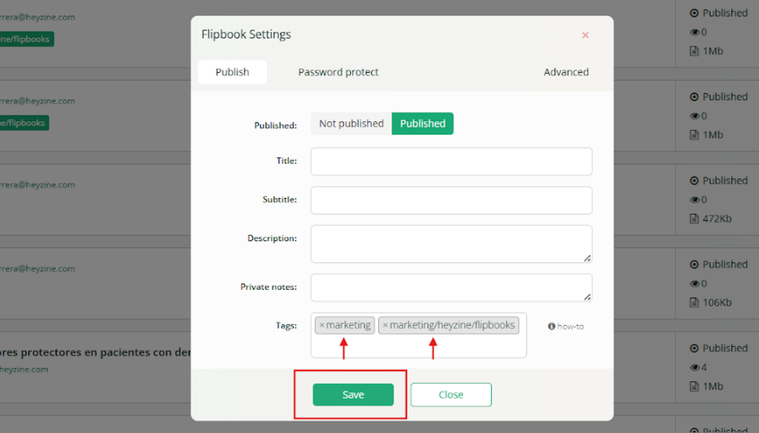The width and height of the screenshot is (759, 433).
Task: Select the Published toggle option
Action: point(422,123)
